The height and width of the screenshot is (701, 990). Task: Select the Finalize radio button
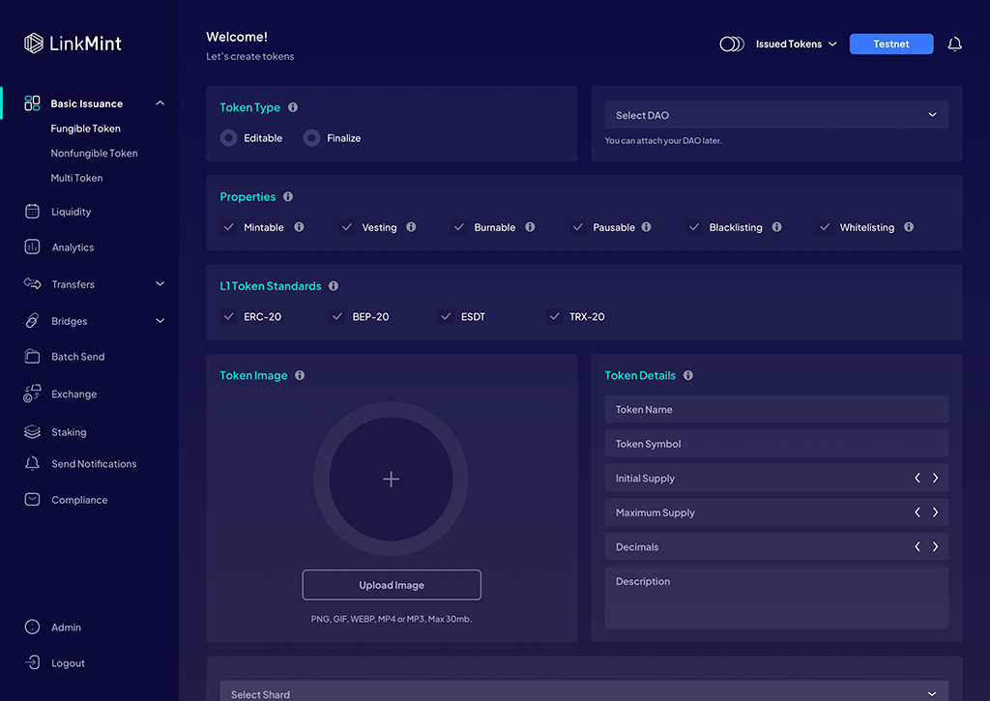coord(311,137)
